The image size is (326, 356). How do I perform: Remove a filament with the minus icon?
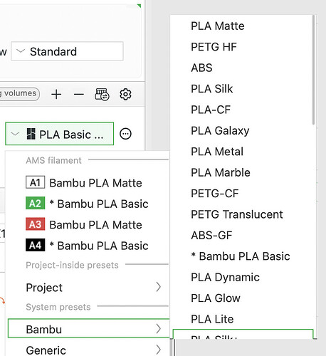click(x=79, y=94)
